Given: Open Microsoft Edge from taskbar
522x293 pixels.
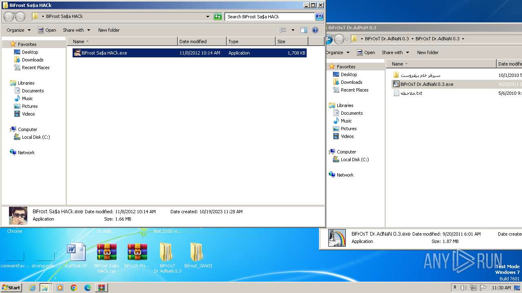Looking at the screenshot, I should tap(88, 288).
